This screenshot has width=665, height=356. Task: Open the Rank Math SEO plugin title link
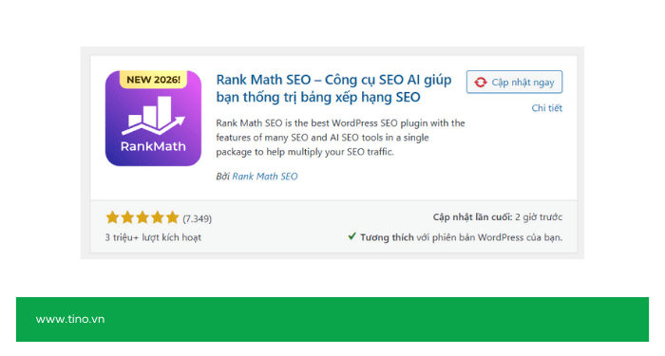(x=333, y=88)
